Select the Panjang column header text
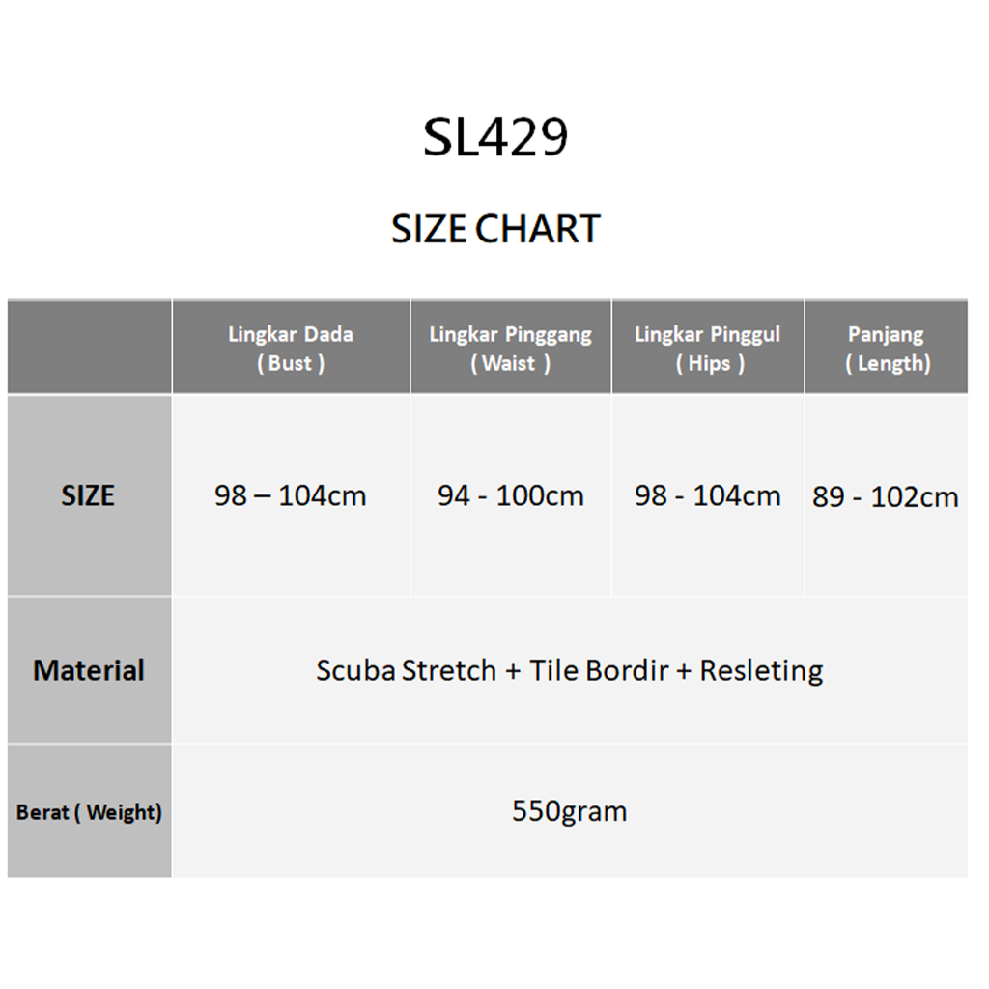 [886, 335]
